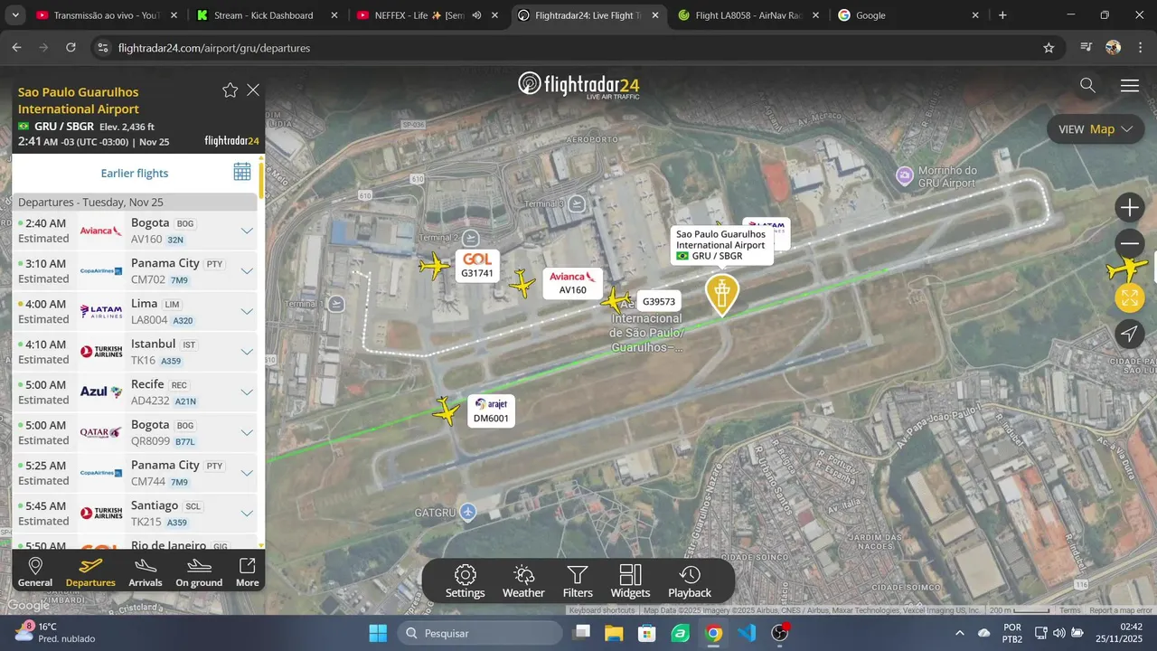Open Windows Start menu
The height and width of the screenshot is (651, 1157).
(378, 633)
